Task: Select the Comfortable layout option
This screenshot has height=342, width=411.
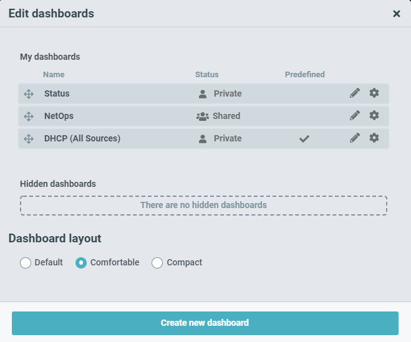Action: tap(81, 263)
